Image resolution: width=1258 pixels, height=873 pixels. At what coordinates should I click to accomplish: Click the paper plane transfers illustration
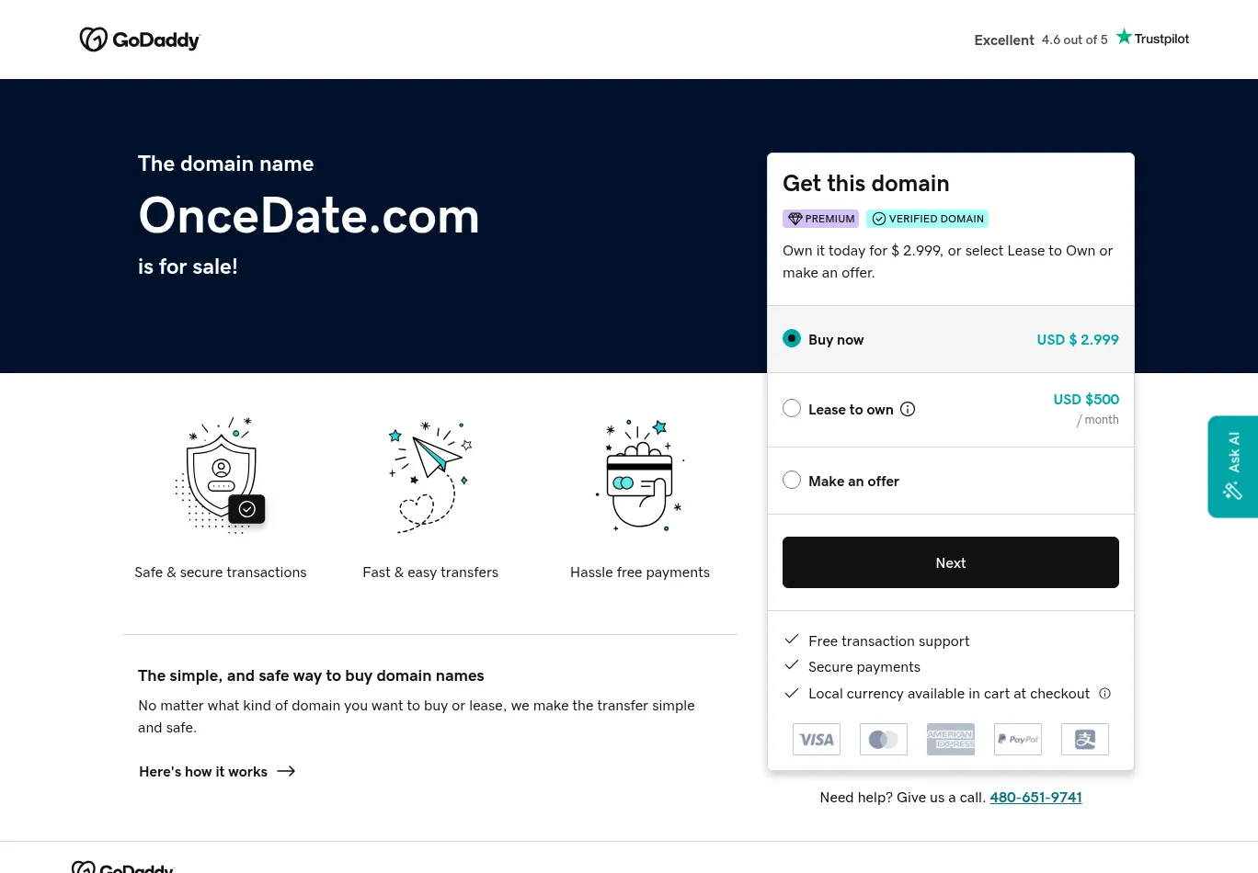pyautogui.click(x=430, y=476)
